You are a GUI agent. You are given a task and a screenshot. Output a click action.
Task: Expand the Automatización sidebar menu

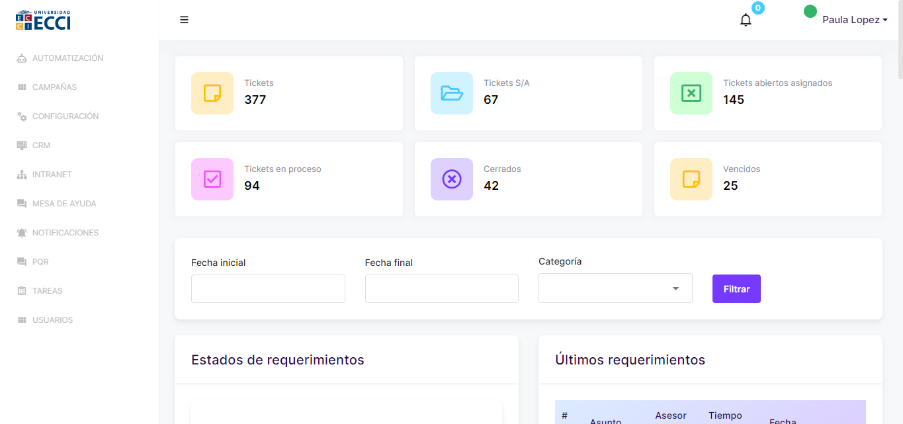[67, 58]
